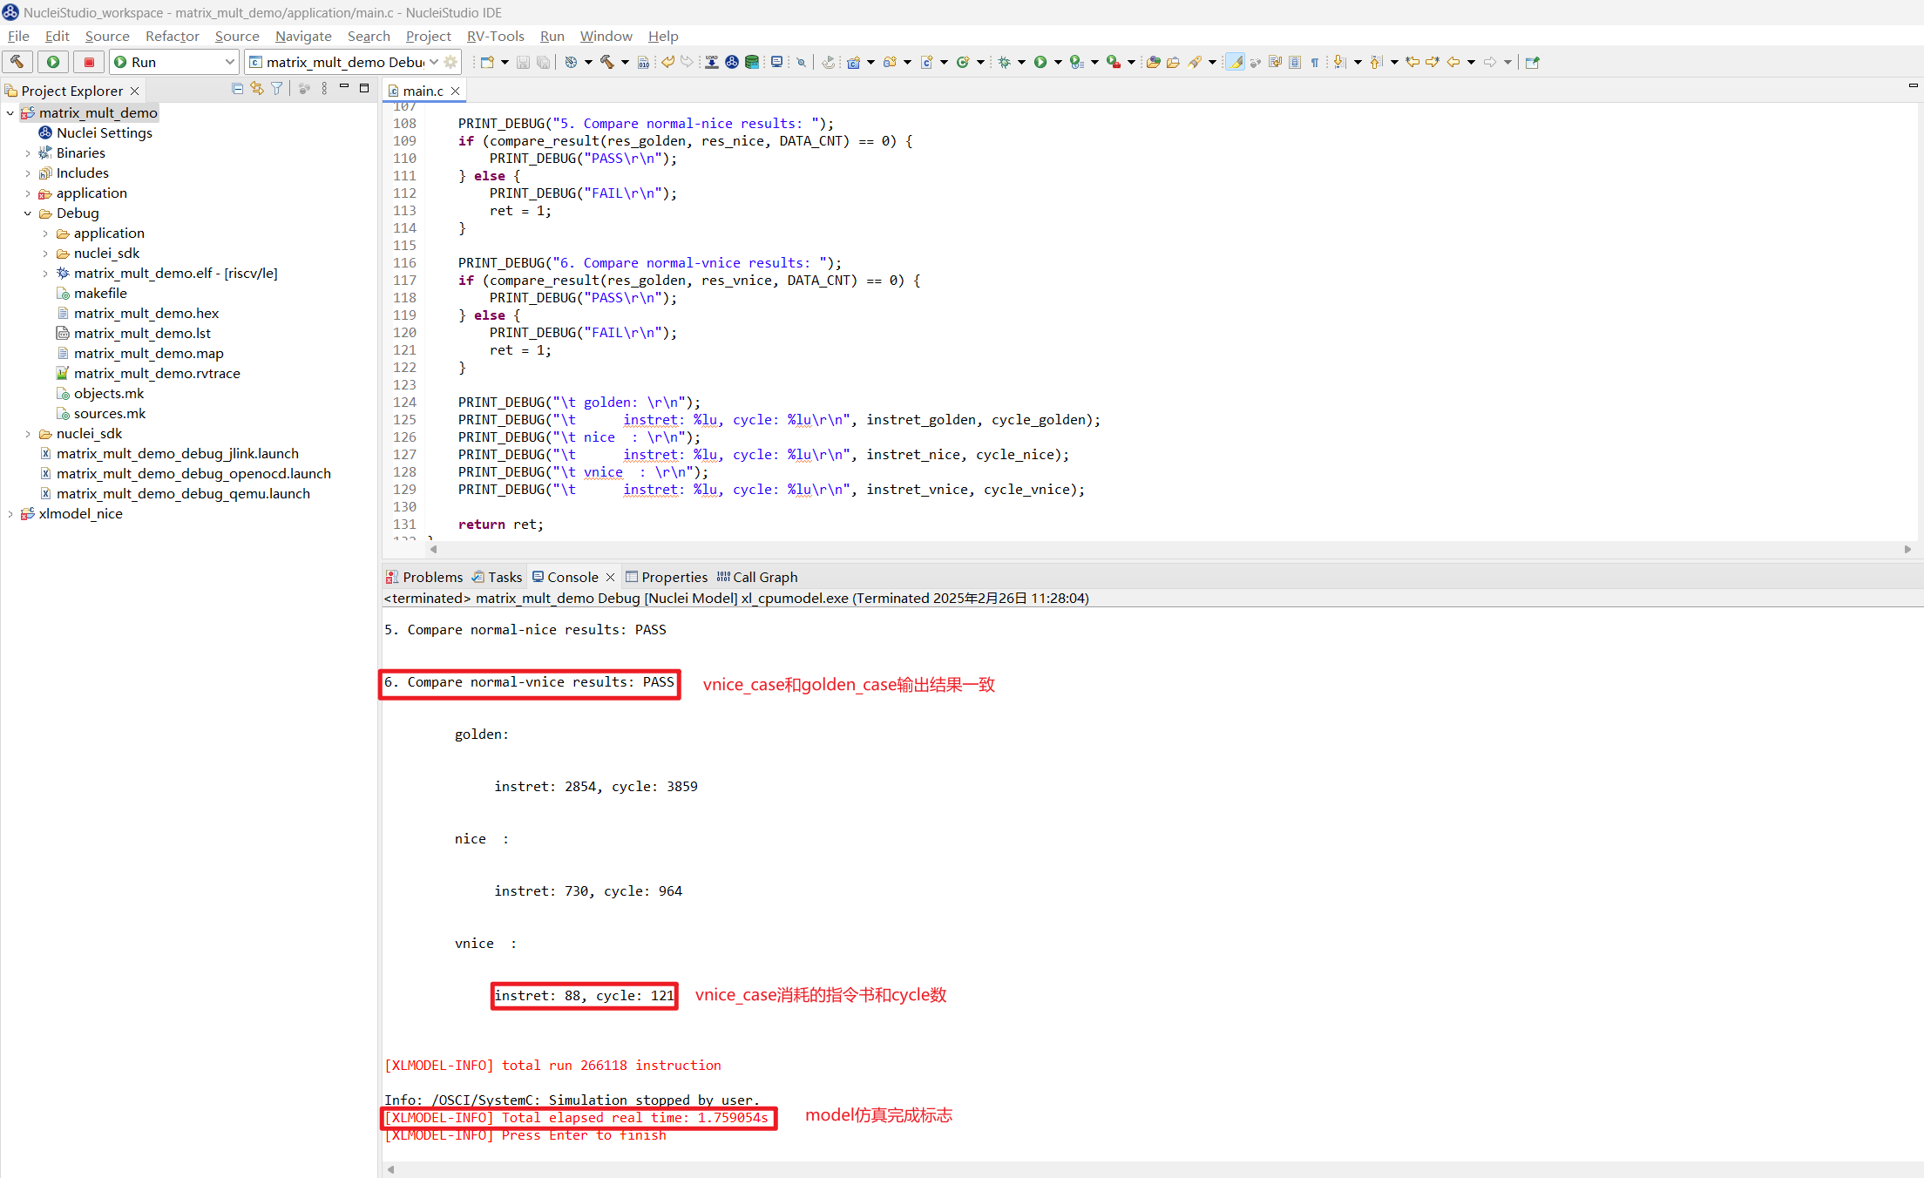The width and height of the screenshot is (1924, 1178).
Task: Click the Open Type folder icon
Action: [x=1154, y=62]
